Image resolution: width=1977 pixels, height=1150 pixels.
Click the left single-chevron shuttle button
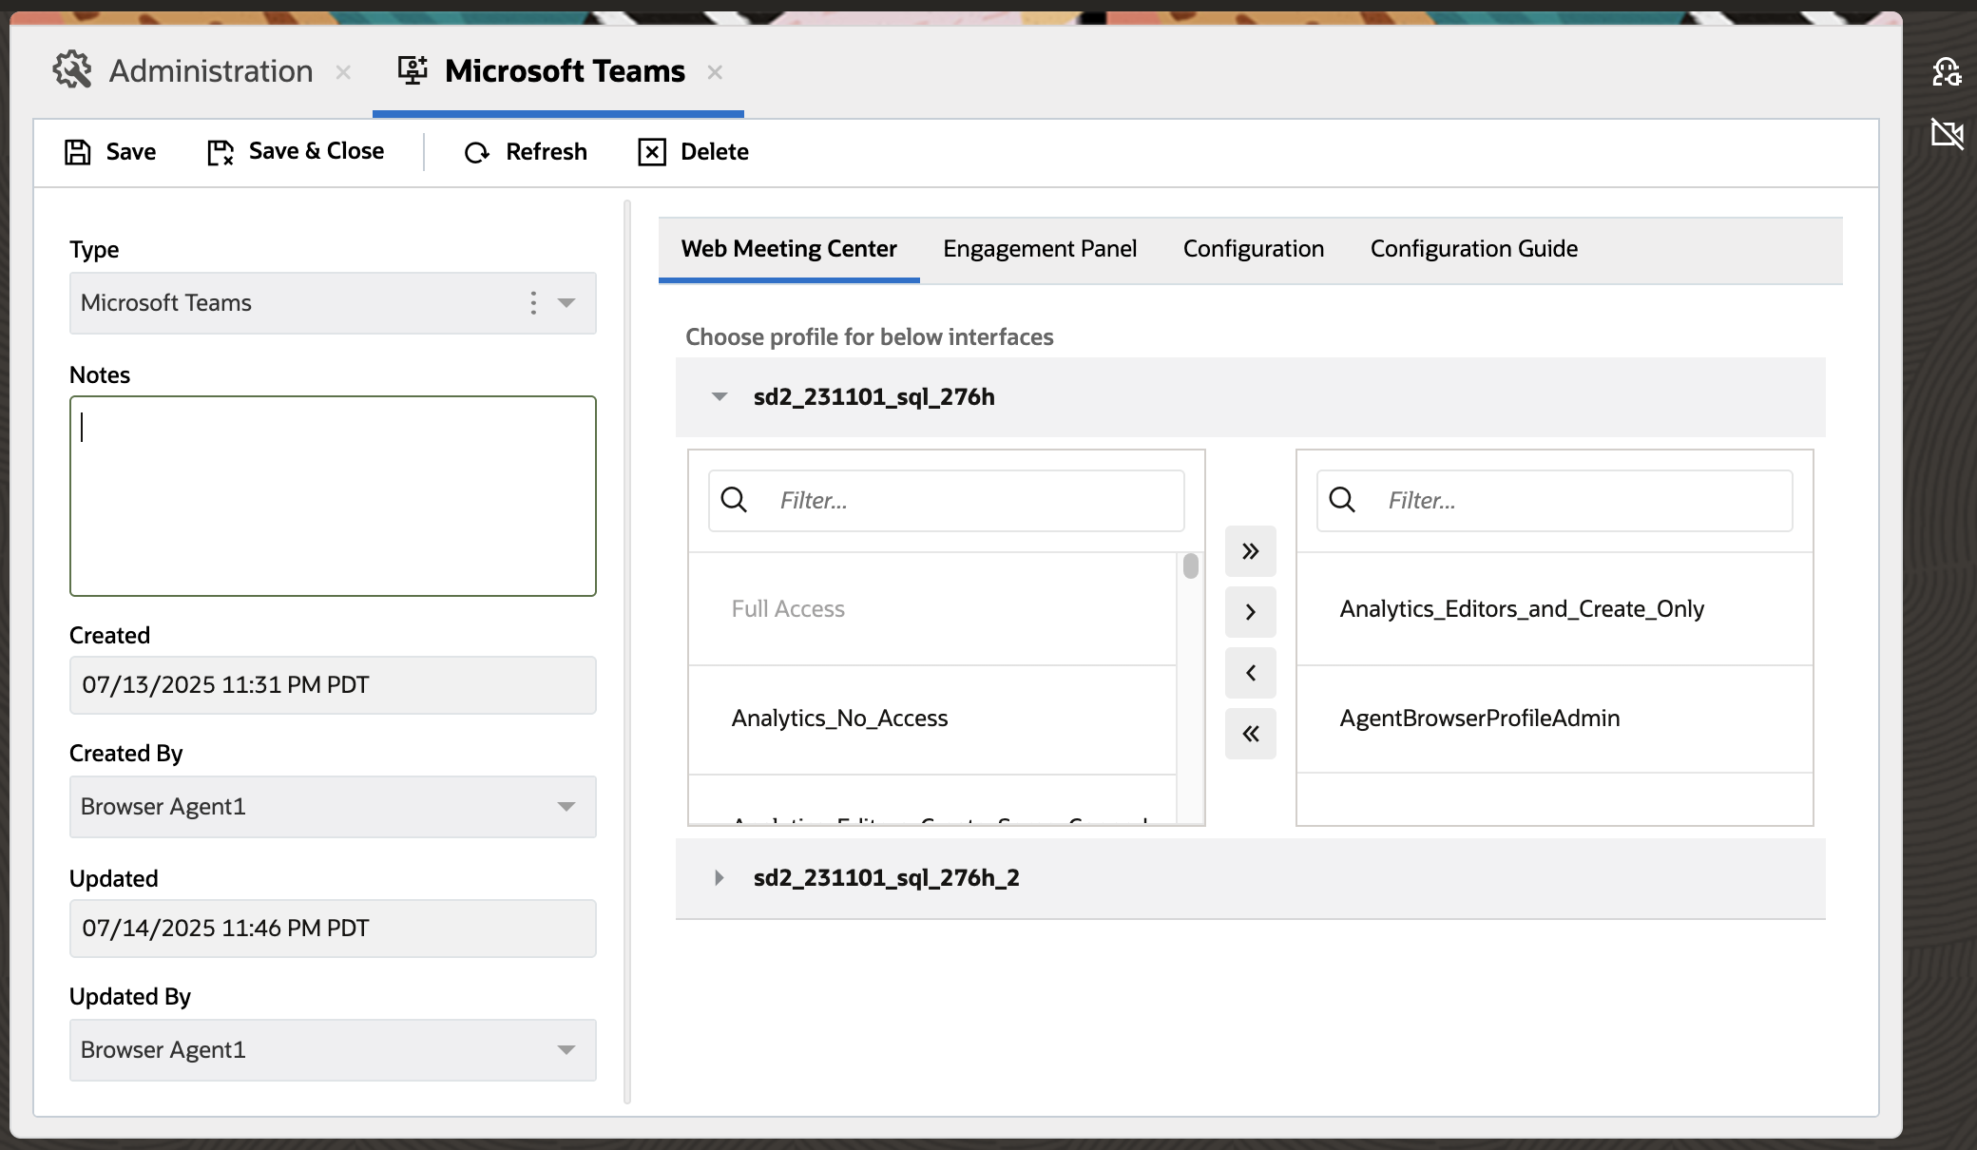(x=1250, y=673)
